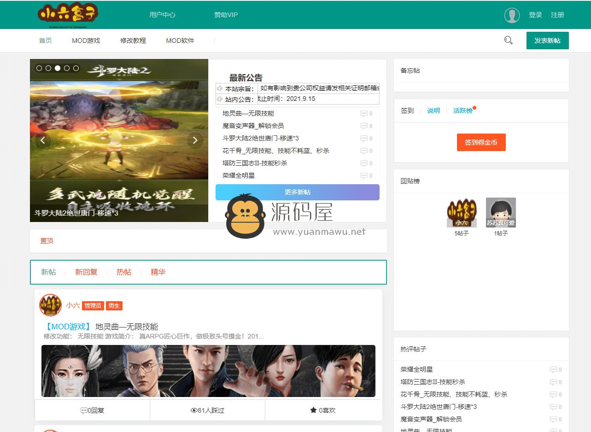591x432 pixels.
Task: Select the second carousel dot
Action: (48, 68)
